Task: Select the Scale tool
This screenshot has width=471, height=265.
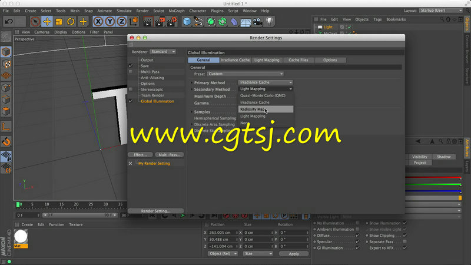Action: [59, 21]
